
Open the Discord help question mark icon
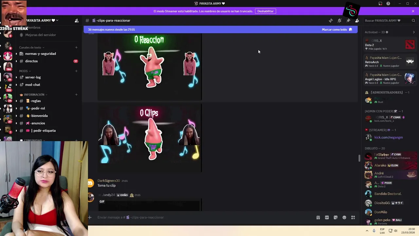coord(388,4)
